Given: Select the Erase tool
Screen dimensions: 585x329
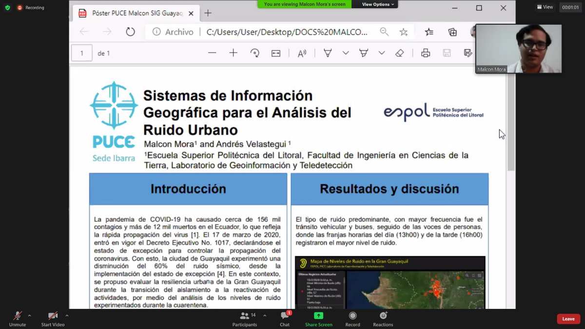Looking at the screenshot, I should [x=400, y=53].
